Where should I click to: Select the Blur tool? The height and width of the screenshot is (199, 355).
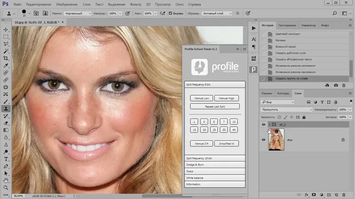(6, 138)
